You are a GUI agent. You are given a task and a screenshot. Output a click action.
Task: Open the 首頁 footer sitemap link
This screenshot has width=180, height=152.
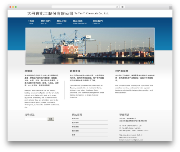point(74,135)
